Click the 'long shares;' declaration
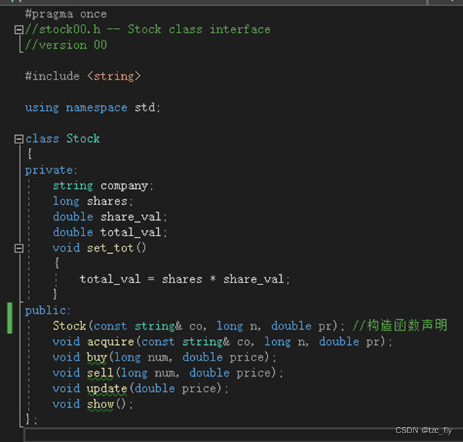463x442 pixels. (x=93, y=202)
